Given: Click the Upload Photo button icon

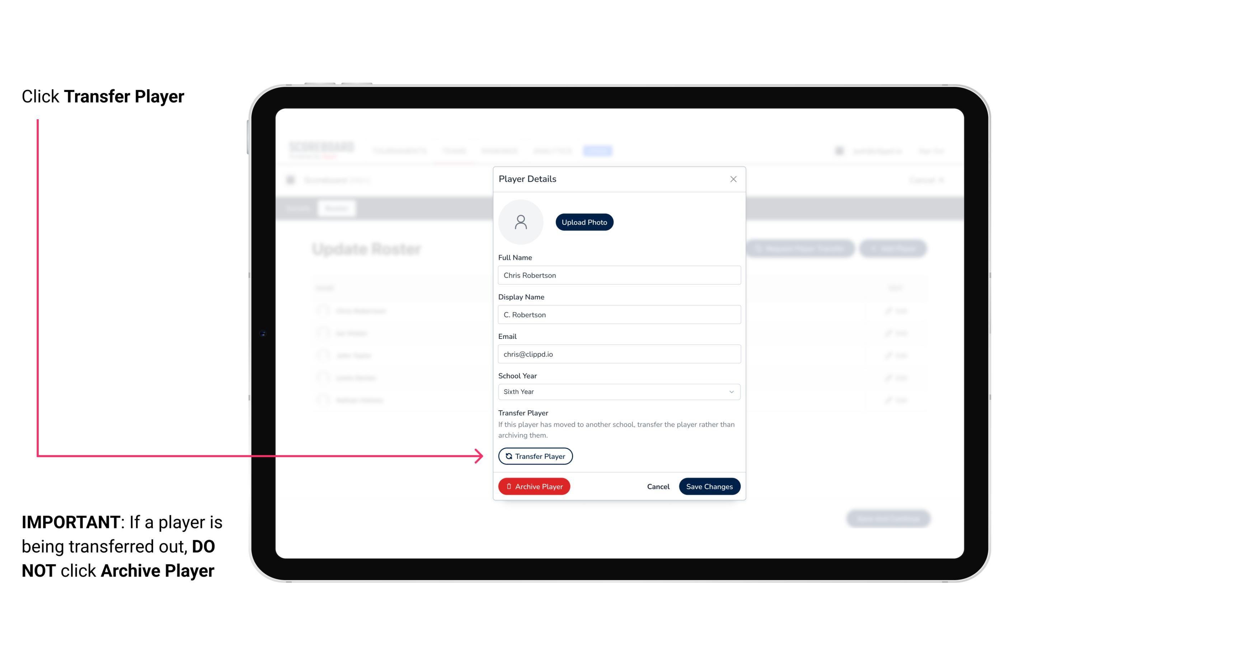Looking at the screenshot, I should click(584, 222).
